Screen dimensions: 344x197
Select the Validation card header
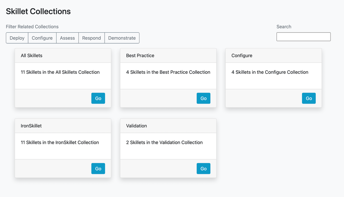[136, 126]
